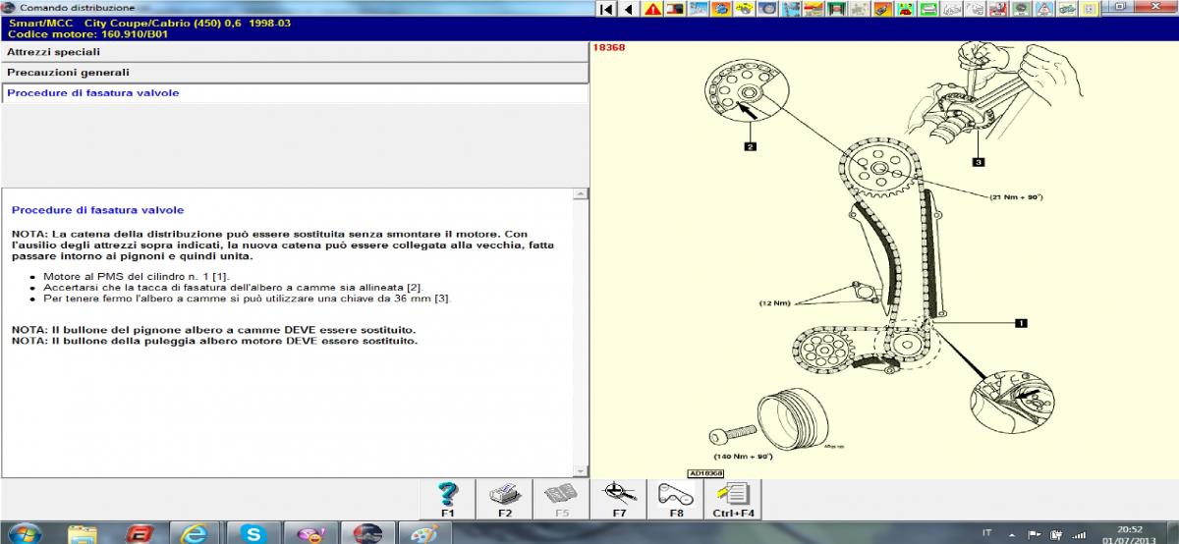This screenshot has width=1179, height=544.
Task: Click the red diagram number 18368
Action: coord(608,47)
